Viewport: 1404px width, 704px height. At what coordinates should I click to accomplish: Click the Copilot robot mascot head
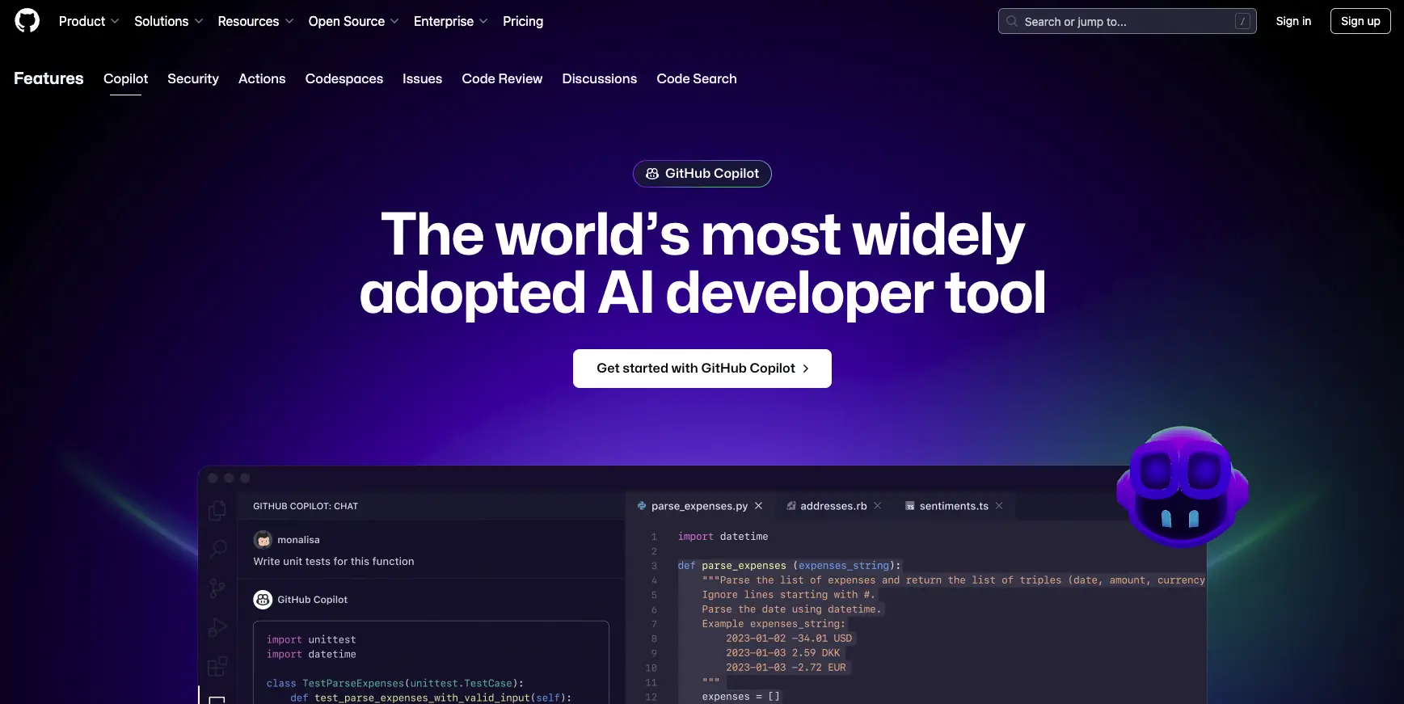click(1183, 487)
